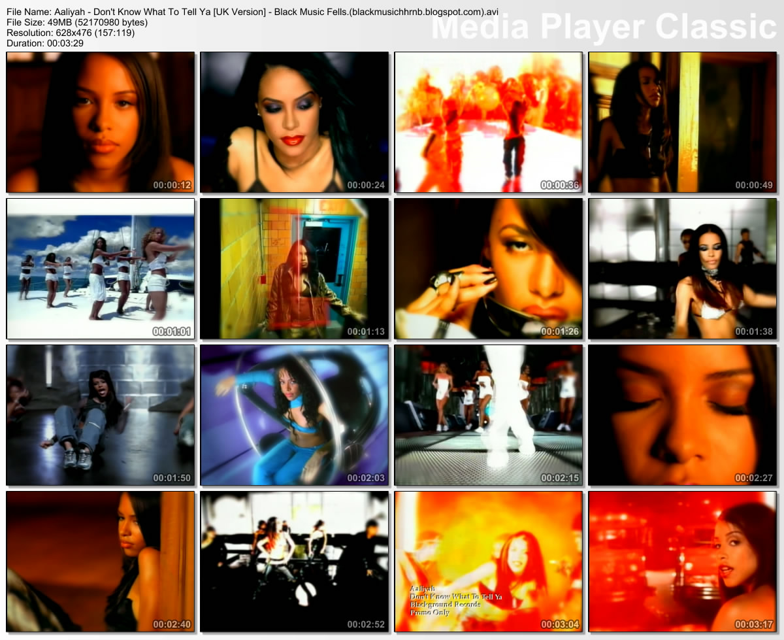Viewport: 784px width, 640px height.
Task: Select the blue outfit thumbnail at 00:02:03
Action: 295,415
